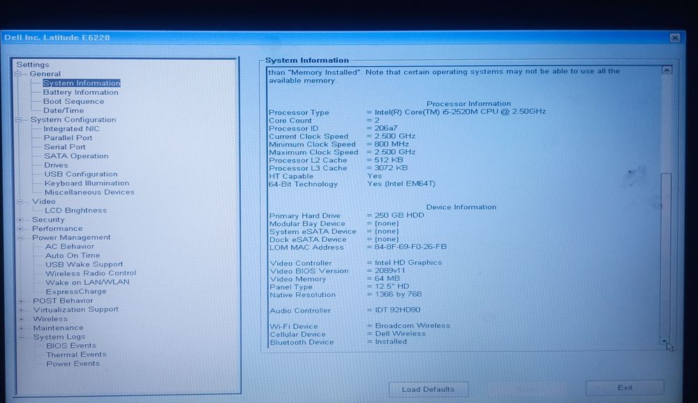
Task: Collapse the Power Management node
Action: point(20,238)
